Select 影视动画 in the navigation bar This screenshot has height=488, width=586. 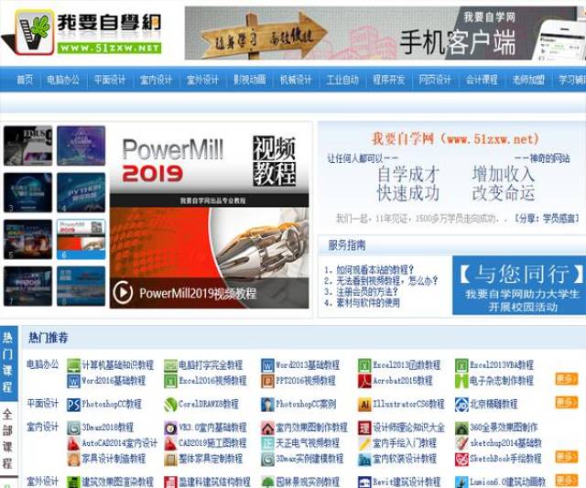[x=249, y=80]
